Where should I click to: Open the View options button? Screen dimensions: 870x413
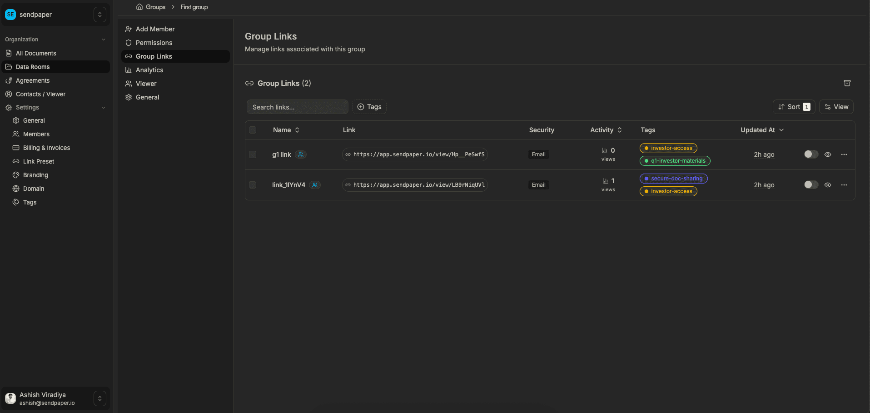tap(836, 107)
